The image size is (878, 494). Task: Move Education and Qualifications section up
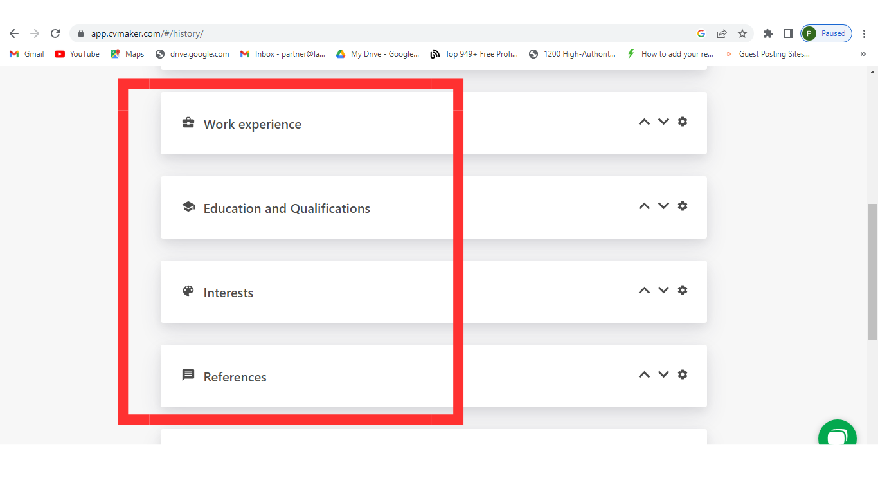click(x=644, y=206)
